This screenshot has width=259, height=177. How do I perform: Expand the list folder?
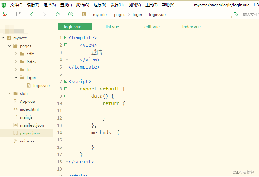pyautogui.click(x=16, y=69)
